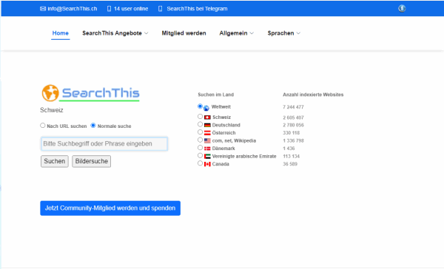Click the Canadian flag icon

[207, 164]
